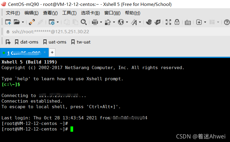The image size is (230, 142).
Task: Select the first CentOS session tab
Action: click(x=24, y=53)
